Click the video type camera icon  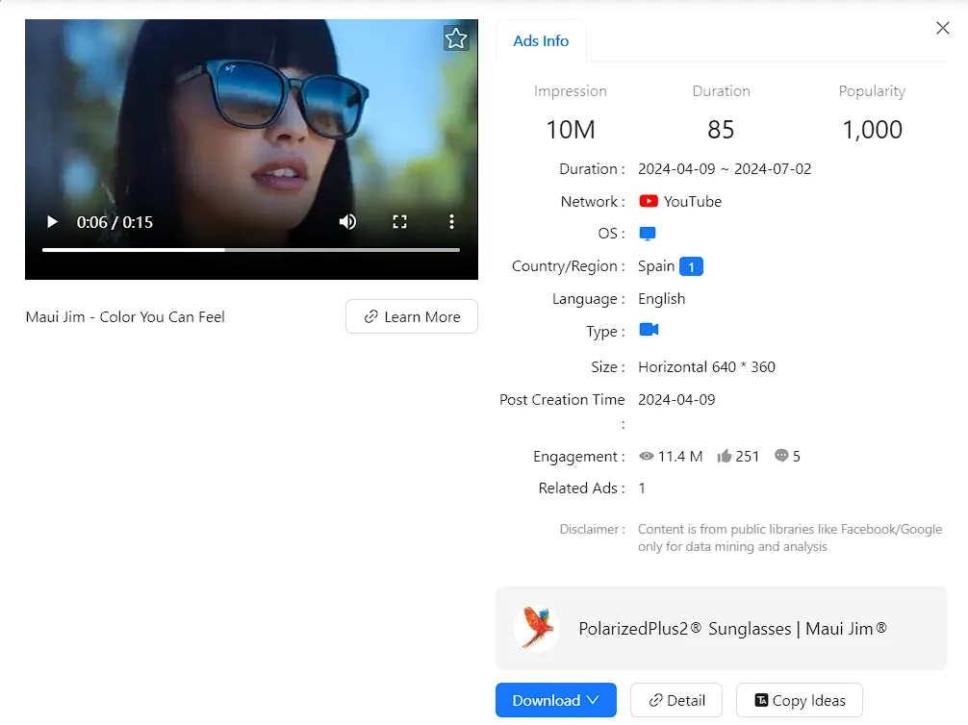pyautogui.click(x=649, y=330)
